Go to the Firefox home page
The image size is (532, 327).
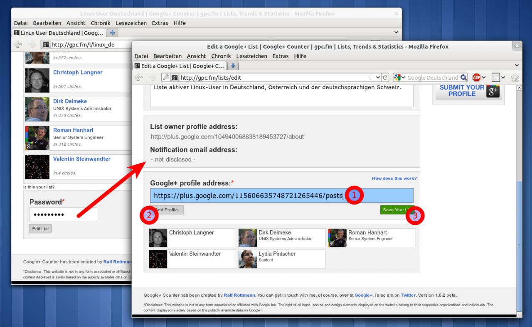(515, 78)
